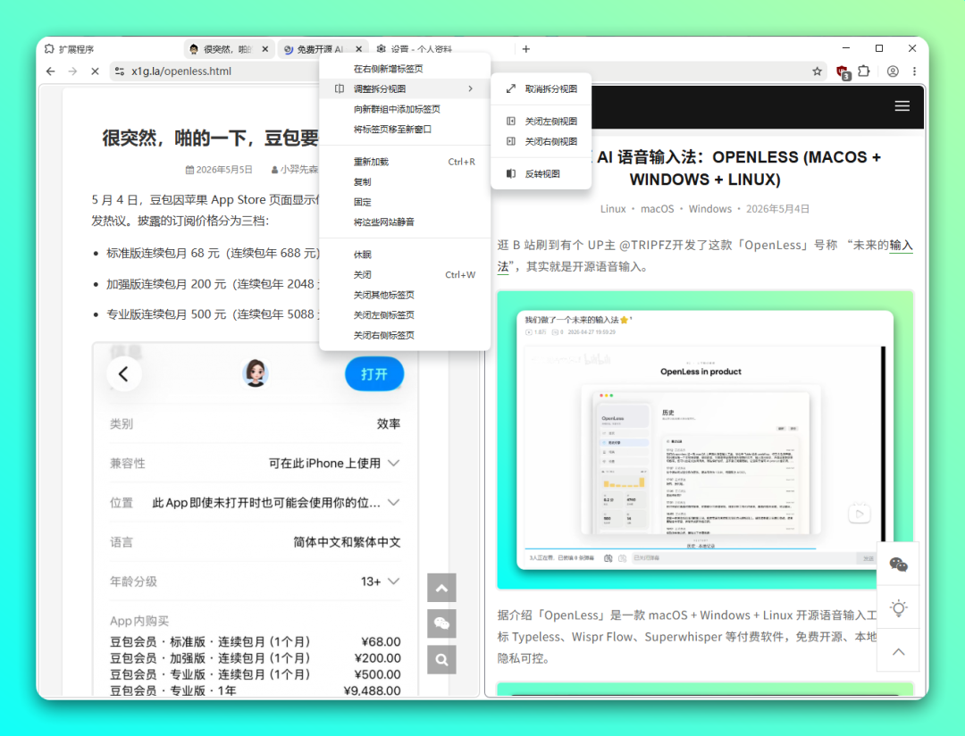
Task: Select 关闭右侧视图 in submenu
Action: pyautogui.click(x=541, y=141)
